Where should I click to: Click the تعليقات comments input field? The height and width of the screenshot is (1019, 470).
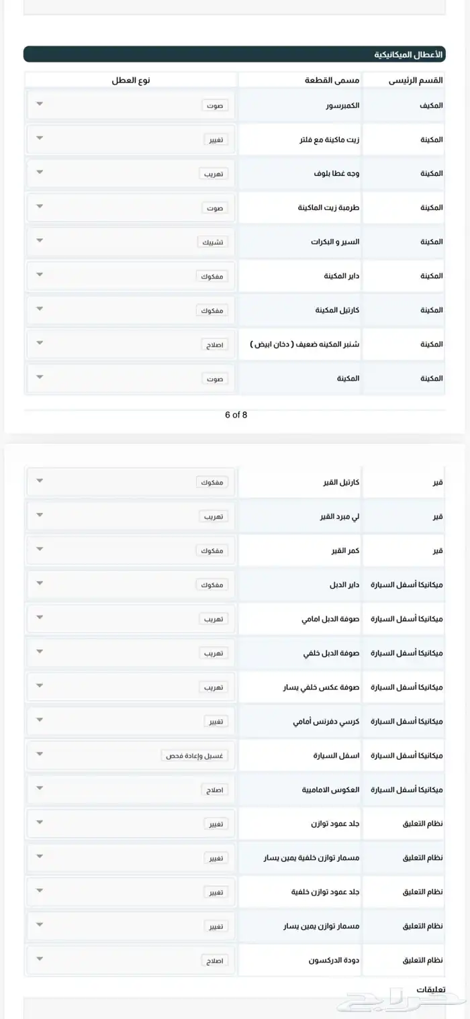pyautogui.click(x=235, y=1007)
